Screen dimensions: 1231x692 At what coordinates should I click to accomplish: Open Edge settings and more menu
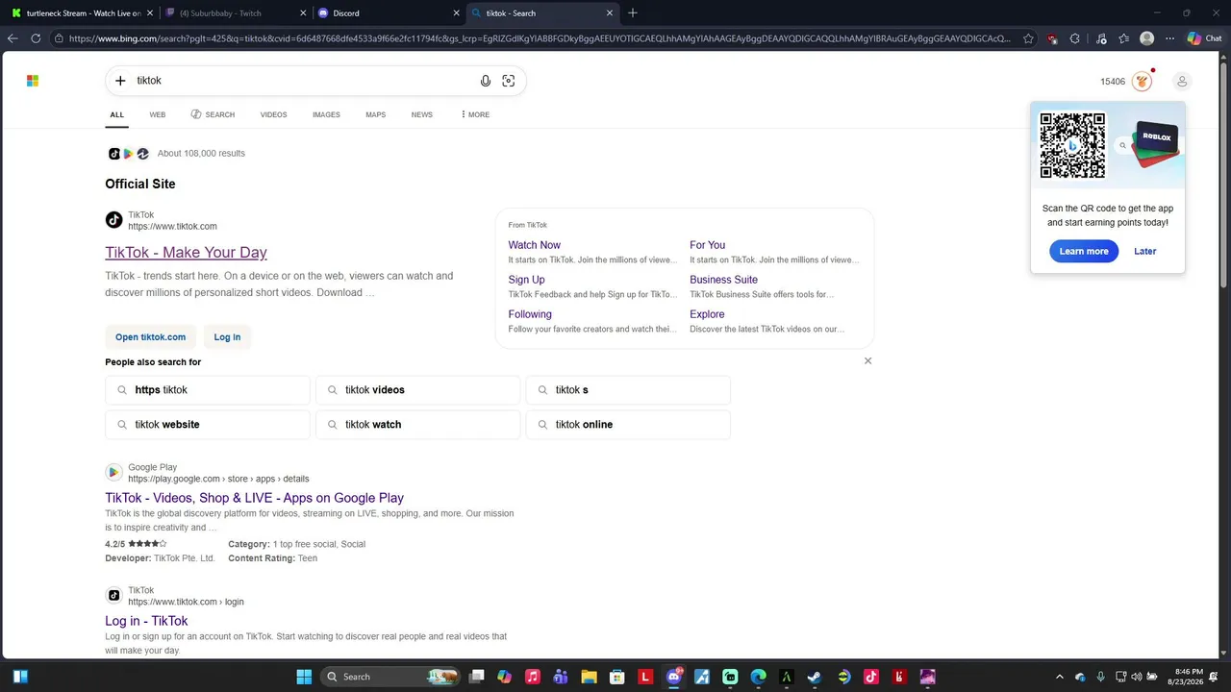coord(1169,38)
